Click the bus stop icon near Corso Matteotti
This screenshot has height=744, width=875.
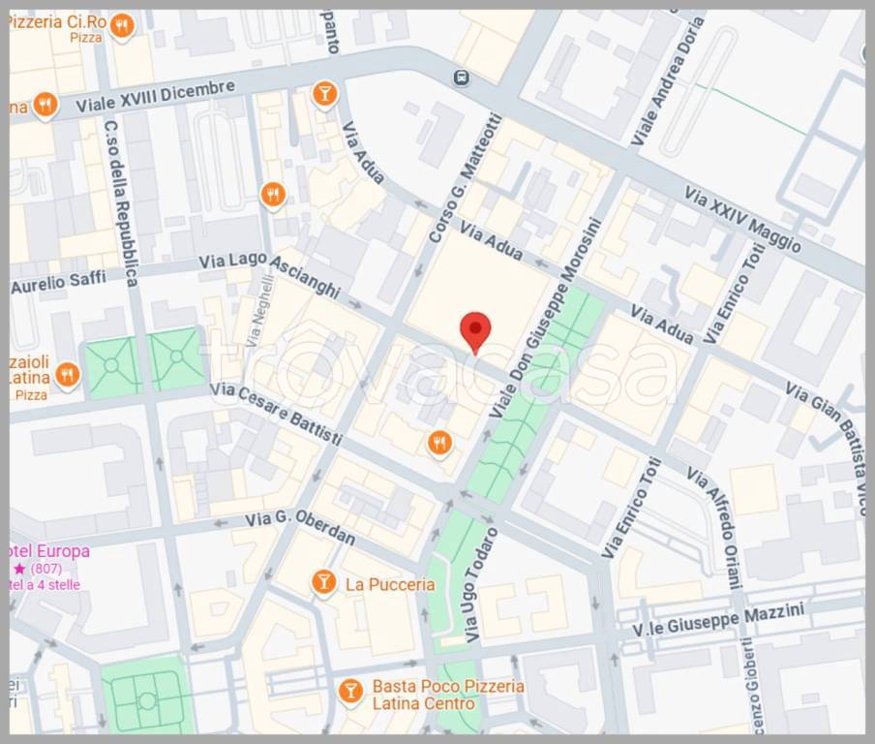click(462, 77)
